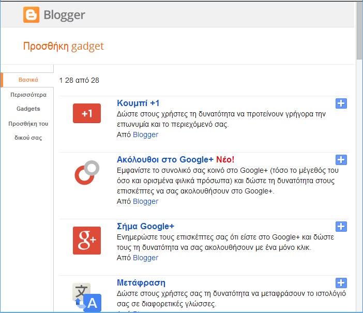Click Blogger author link under Ακόλουθοι στο Google+
This screenshot has width=363, height=313.
click(145, 201)
